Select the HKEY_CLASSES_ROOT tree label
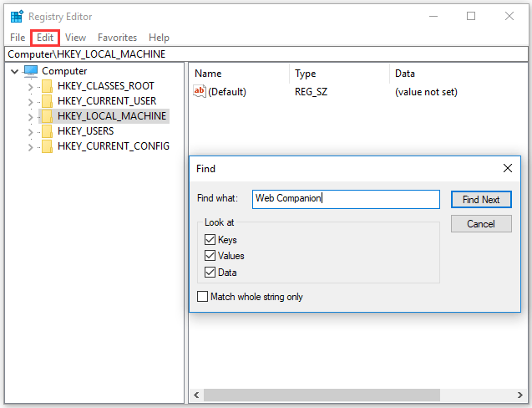Image resolution: width=532 pixels, height=408 pixels. (x=106, y=86)
